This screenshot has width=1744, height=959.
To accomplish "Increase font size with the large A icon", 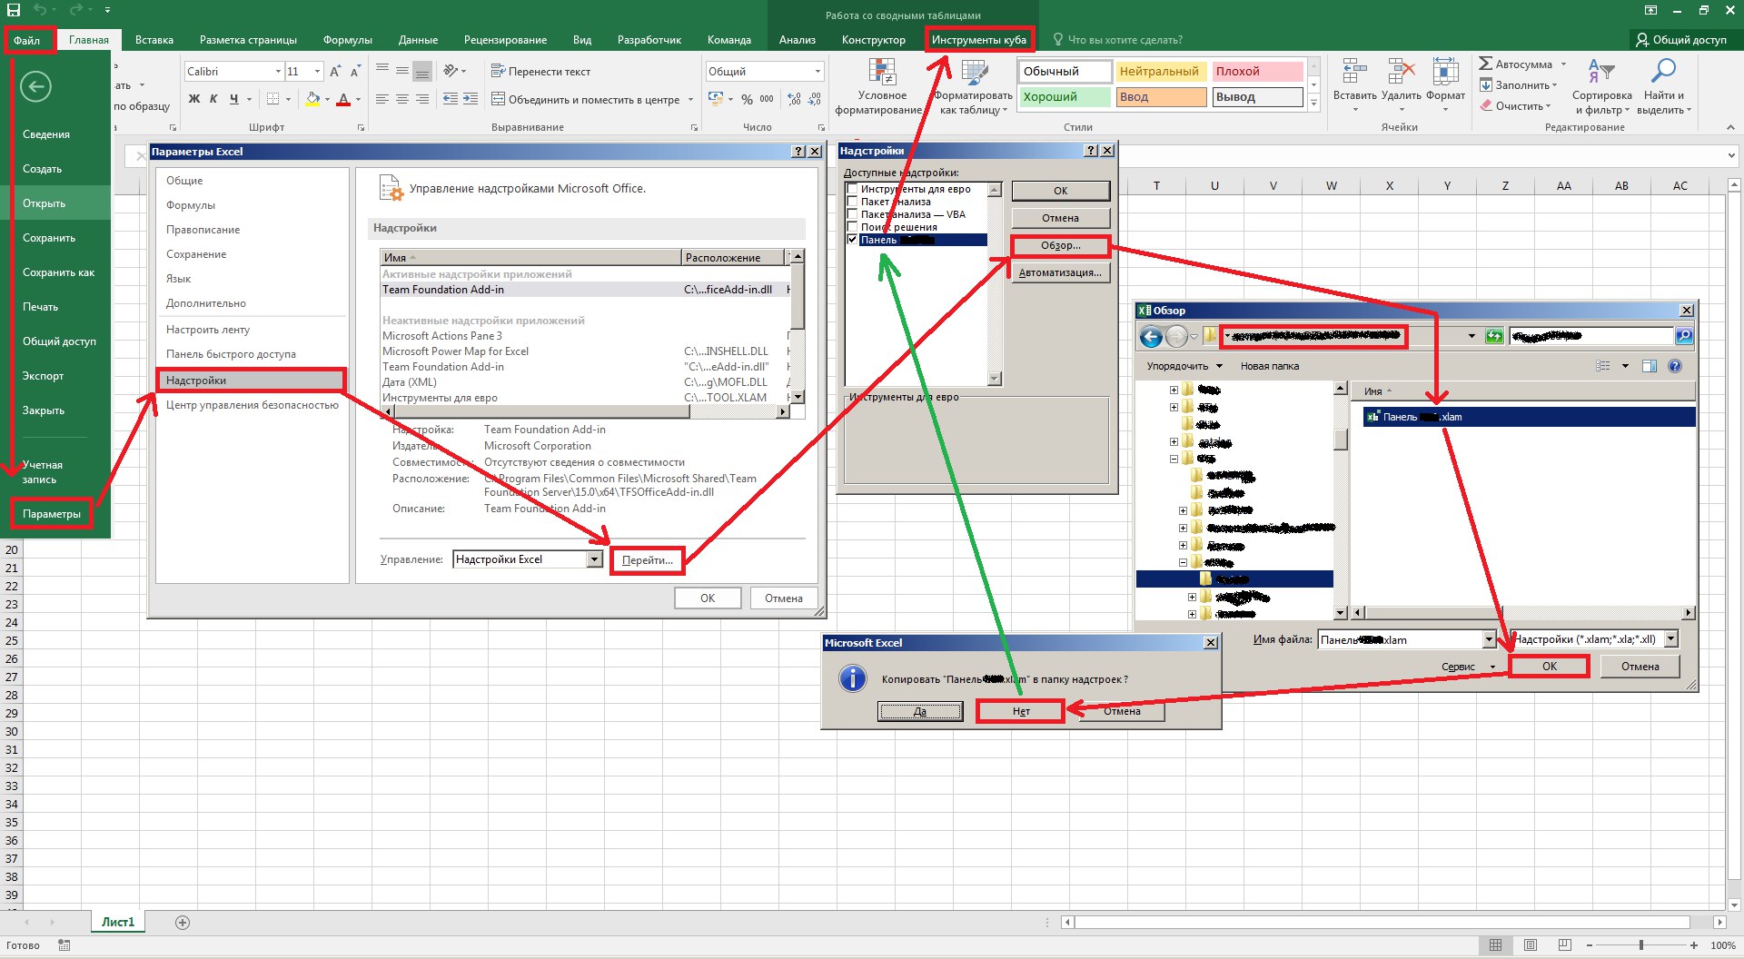I will tap(335, 71).
